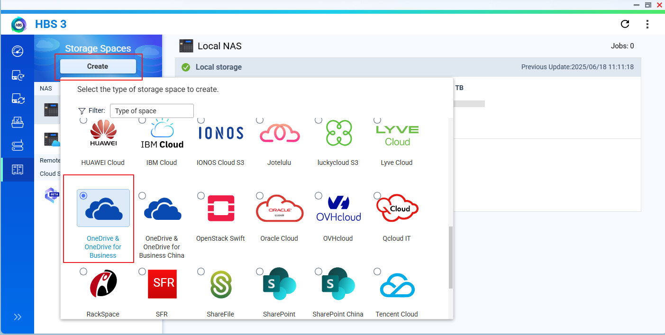Open the three-dot more options menu
665x335 pixels.
(x=647, y=24)
